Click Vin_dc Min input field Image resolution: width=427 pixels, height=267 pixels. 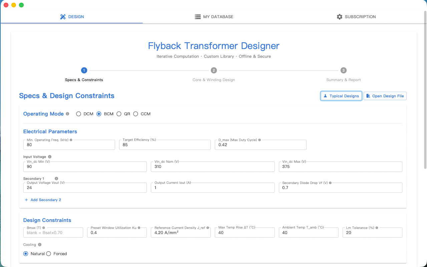pyautogui.click(x=85, y=167)
